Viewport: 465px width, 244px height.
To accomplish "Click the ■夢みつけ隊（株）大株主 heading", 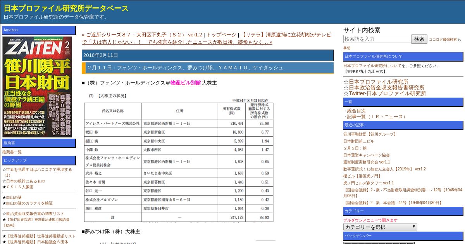I will tap(111, 232).
